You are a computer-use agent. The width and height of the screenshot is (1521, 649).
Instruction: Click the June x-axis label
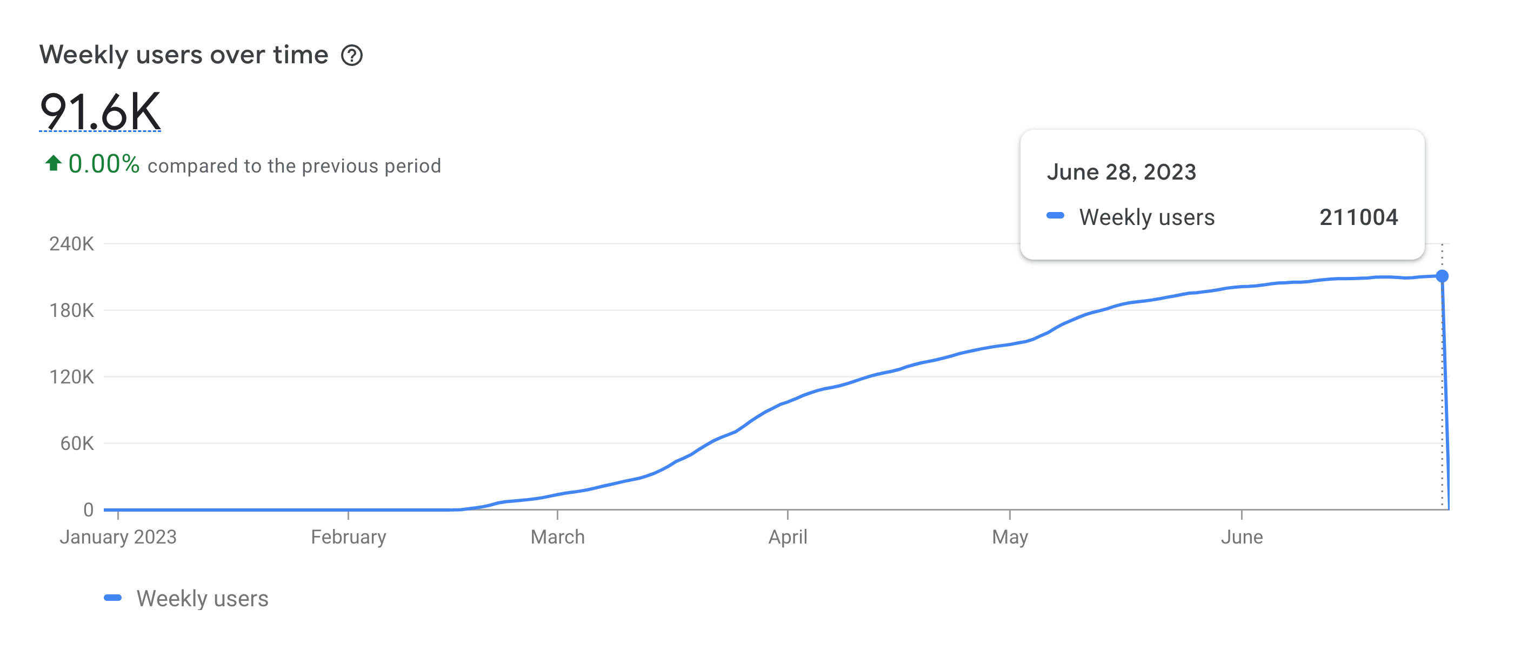tap(1242, 537)
